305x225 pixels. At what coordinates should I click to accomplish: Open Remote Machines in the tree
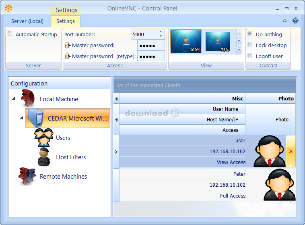tap(63, 177)
